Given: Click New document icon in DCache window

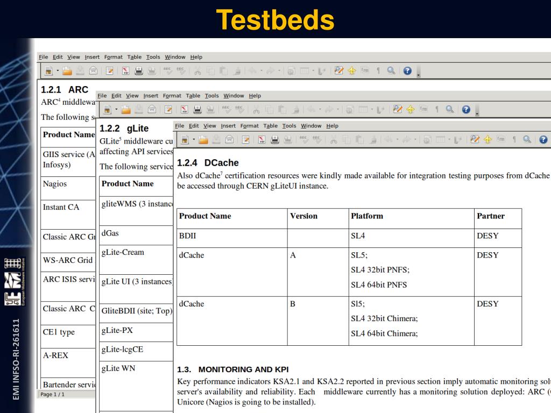Looking at the screenshot, I should click(x=185, y=140).
